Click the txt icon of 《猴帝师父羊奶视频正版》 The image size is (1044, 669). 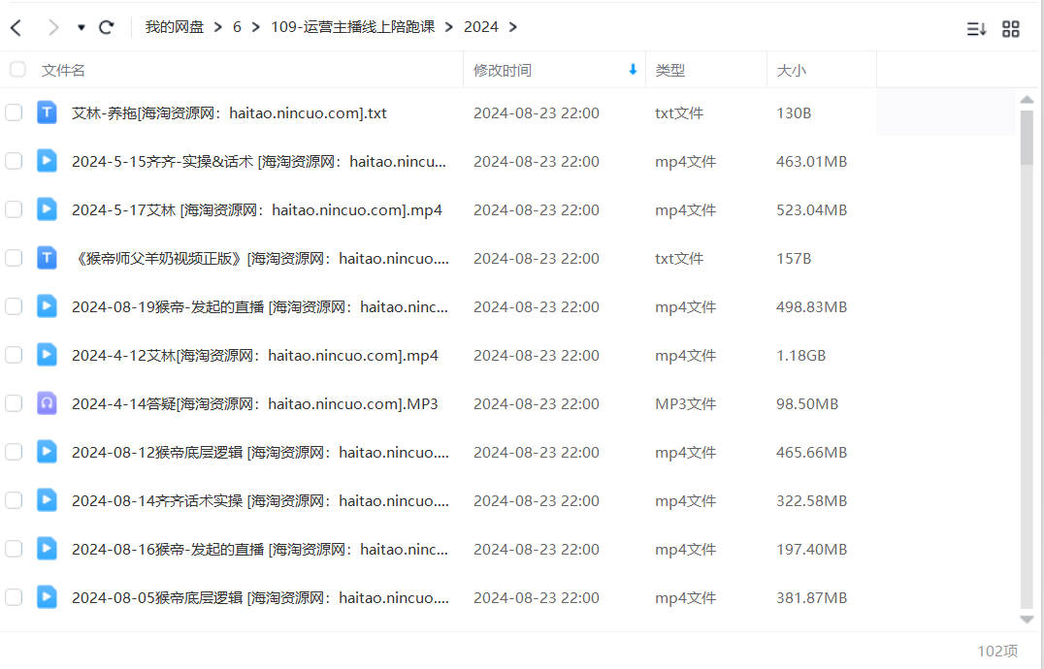[47, 258]
